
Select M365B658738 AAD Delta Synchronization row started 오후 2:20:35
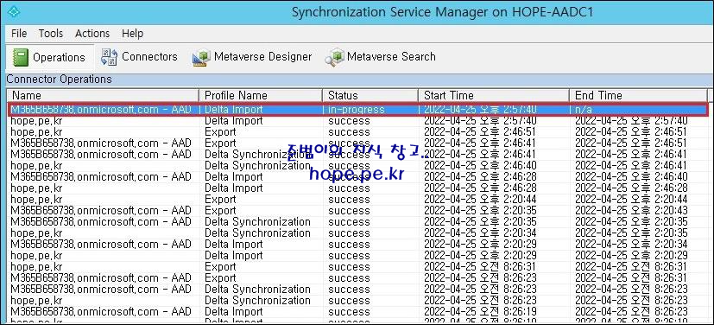pyautogui.click(x=357, y=222)
